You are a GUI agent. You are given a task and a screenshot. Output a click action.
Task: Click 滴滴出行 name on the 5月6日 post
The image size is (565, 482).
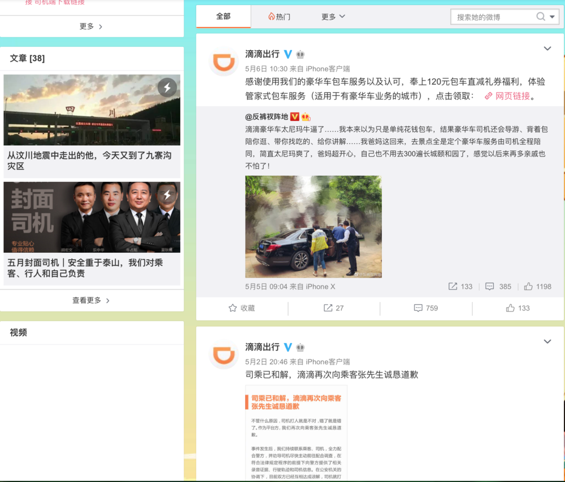[x=262, y=54]
